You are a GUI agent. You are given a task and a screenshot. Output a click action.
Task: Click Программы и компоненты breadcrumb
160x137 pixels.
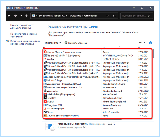(83, 16)
